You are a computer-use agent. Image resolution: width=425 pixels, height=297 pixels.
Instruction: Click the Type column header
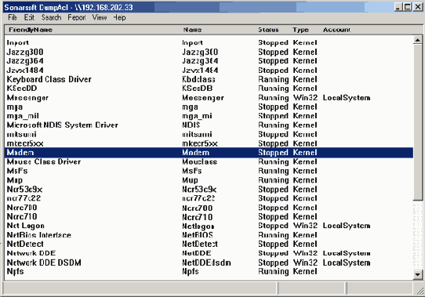tap(300, 30)
